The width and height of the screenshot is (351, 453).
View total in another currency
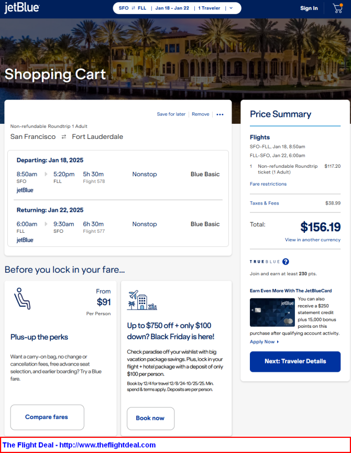point(313,240)
